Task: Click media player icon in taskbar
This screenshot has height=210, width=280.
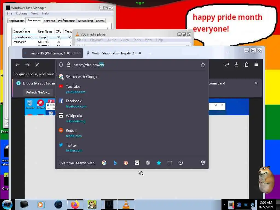Action: (x=41, y=205)
